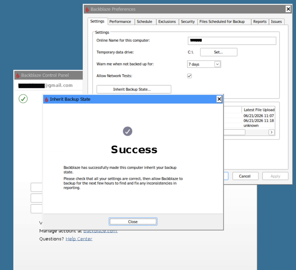Viewport: 296px width, 270px height.
Task: Click the gray Success checkmark icon
Action: click(128, 131)
